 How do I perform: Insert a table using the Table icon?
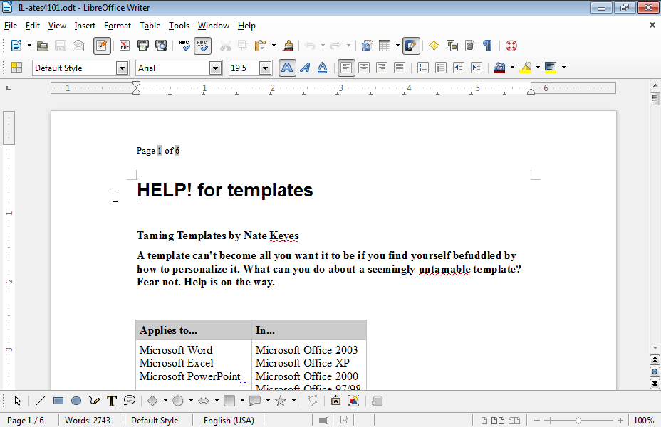coord(385,46)
